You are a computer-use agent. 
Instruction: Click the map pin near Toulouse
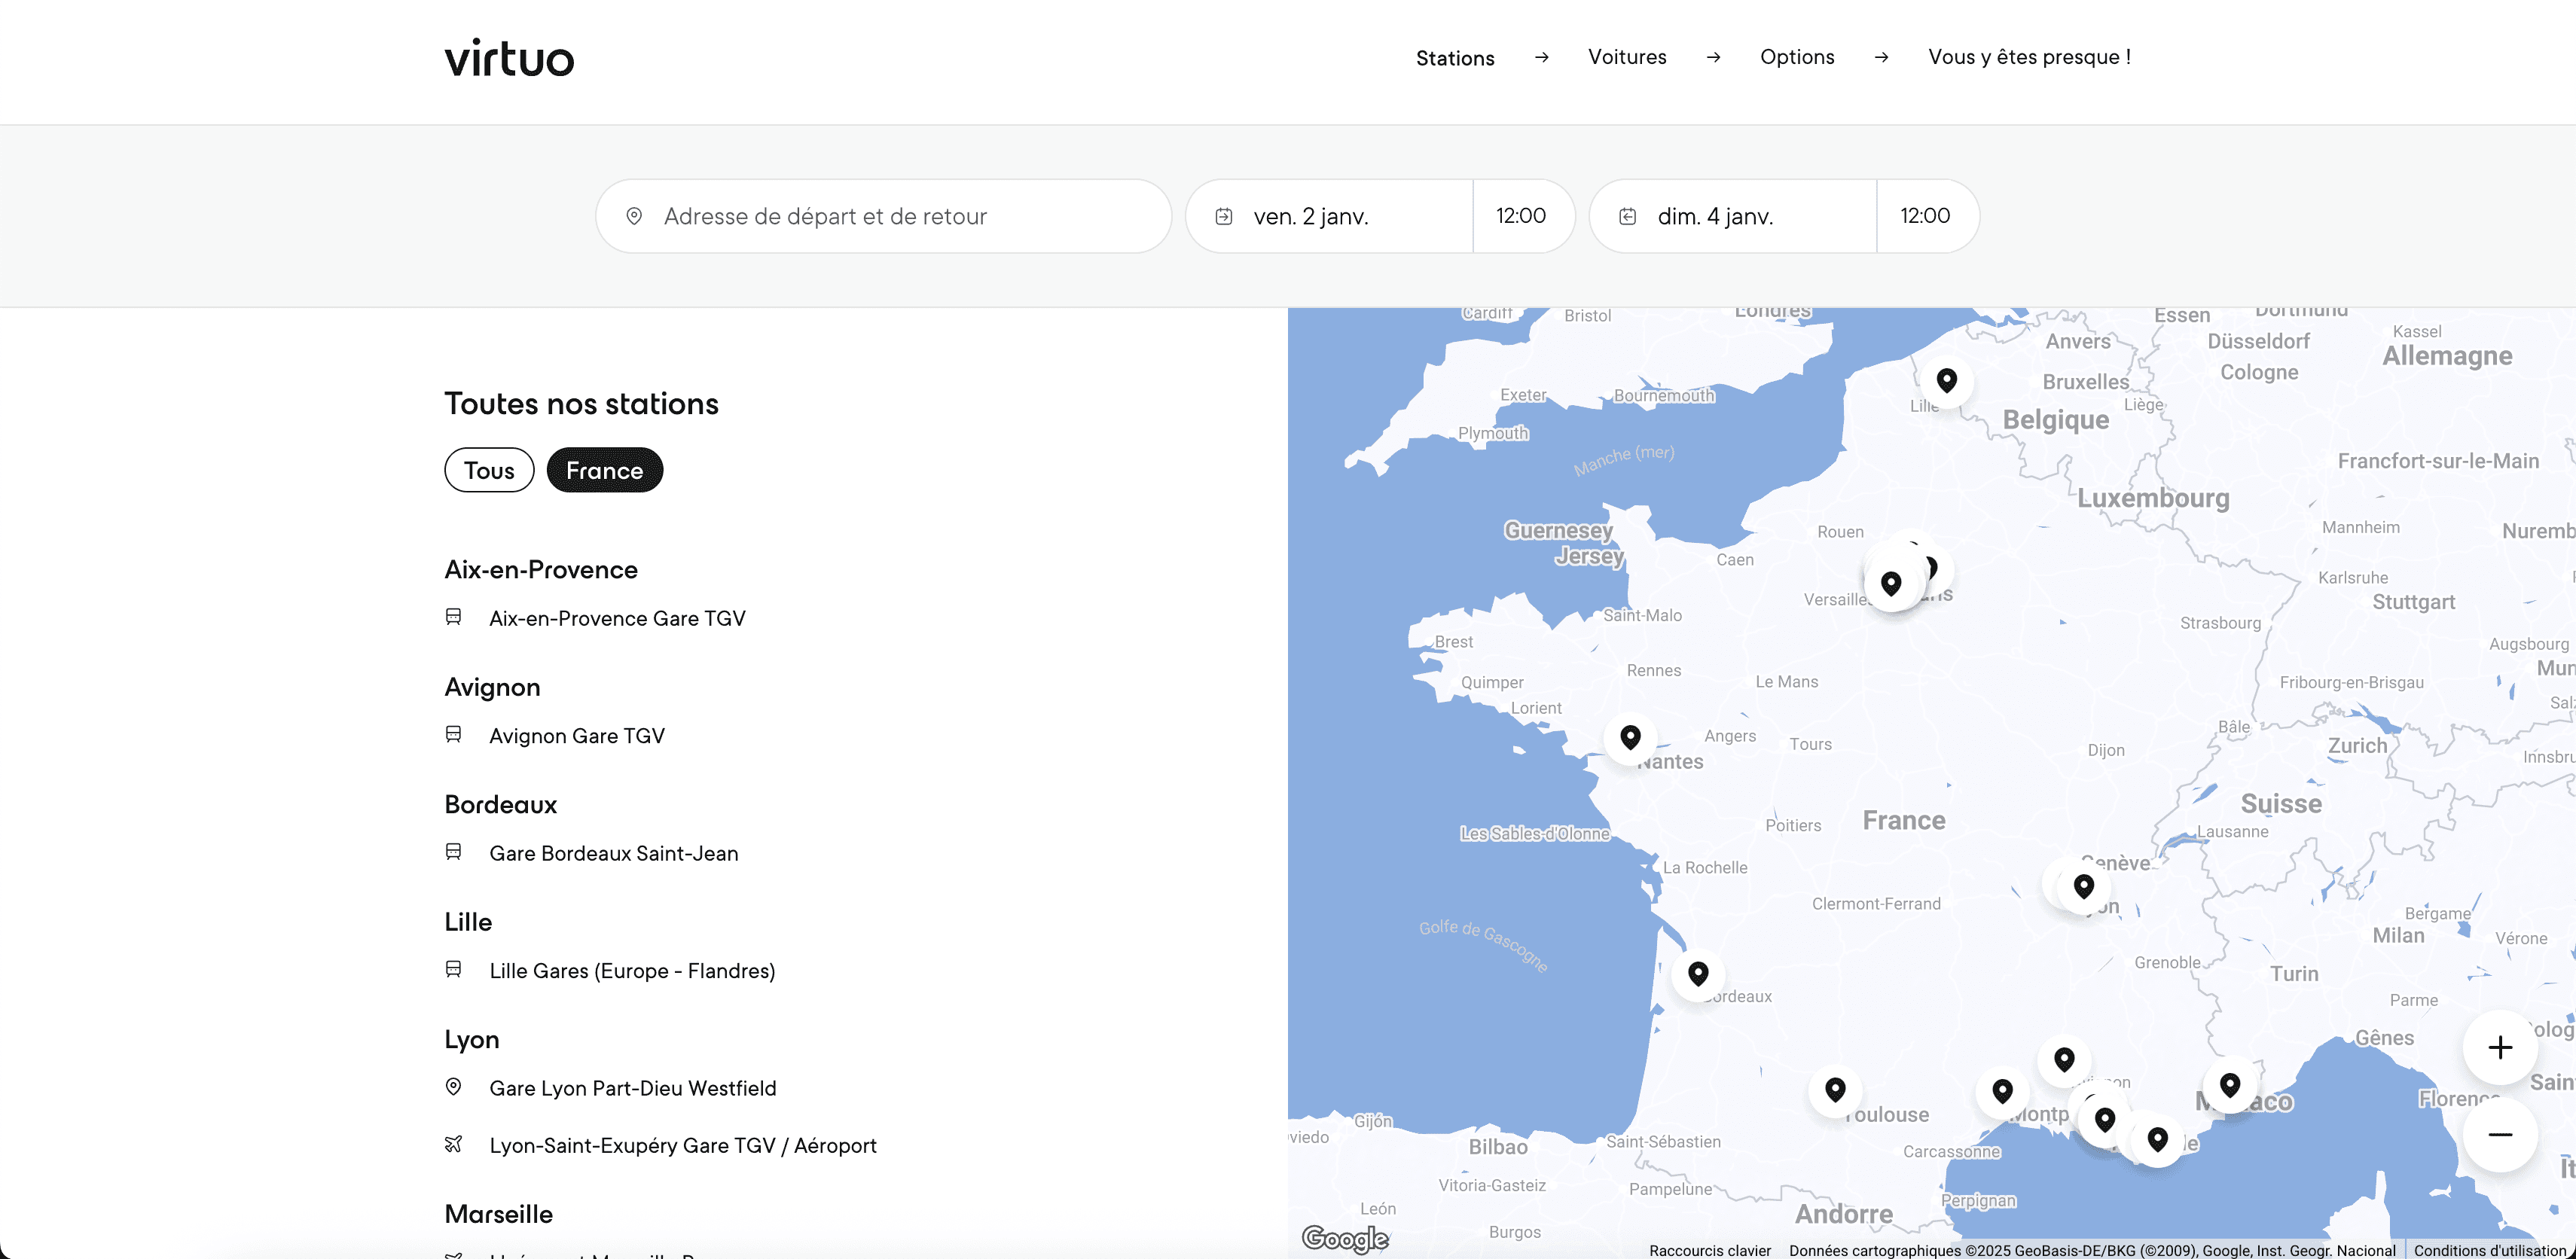[x=1835, y=1089]
